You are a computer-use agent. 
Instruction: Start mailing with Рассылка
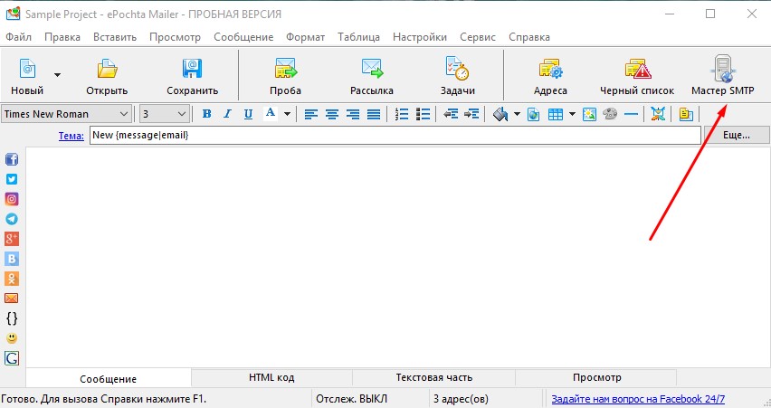click(x=372, y=76)
